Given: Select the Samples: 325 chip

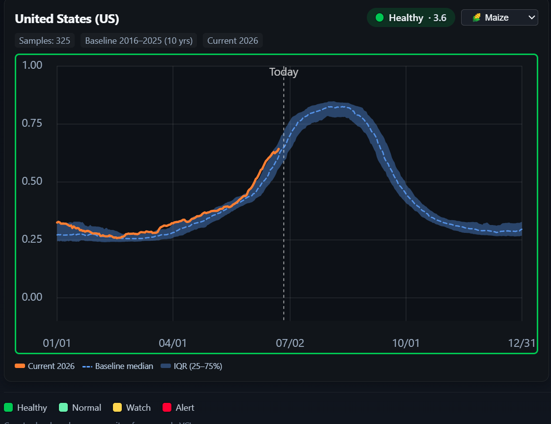Looking at the screenshot, I should [45, 40].
